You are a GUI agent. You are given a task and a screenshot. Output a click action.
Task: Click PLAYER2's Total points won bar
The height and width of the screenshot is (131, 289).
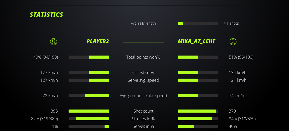pyautogui.click(x=89, y=57)
